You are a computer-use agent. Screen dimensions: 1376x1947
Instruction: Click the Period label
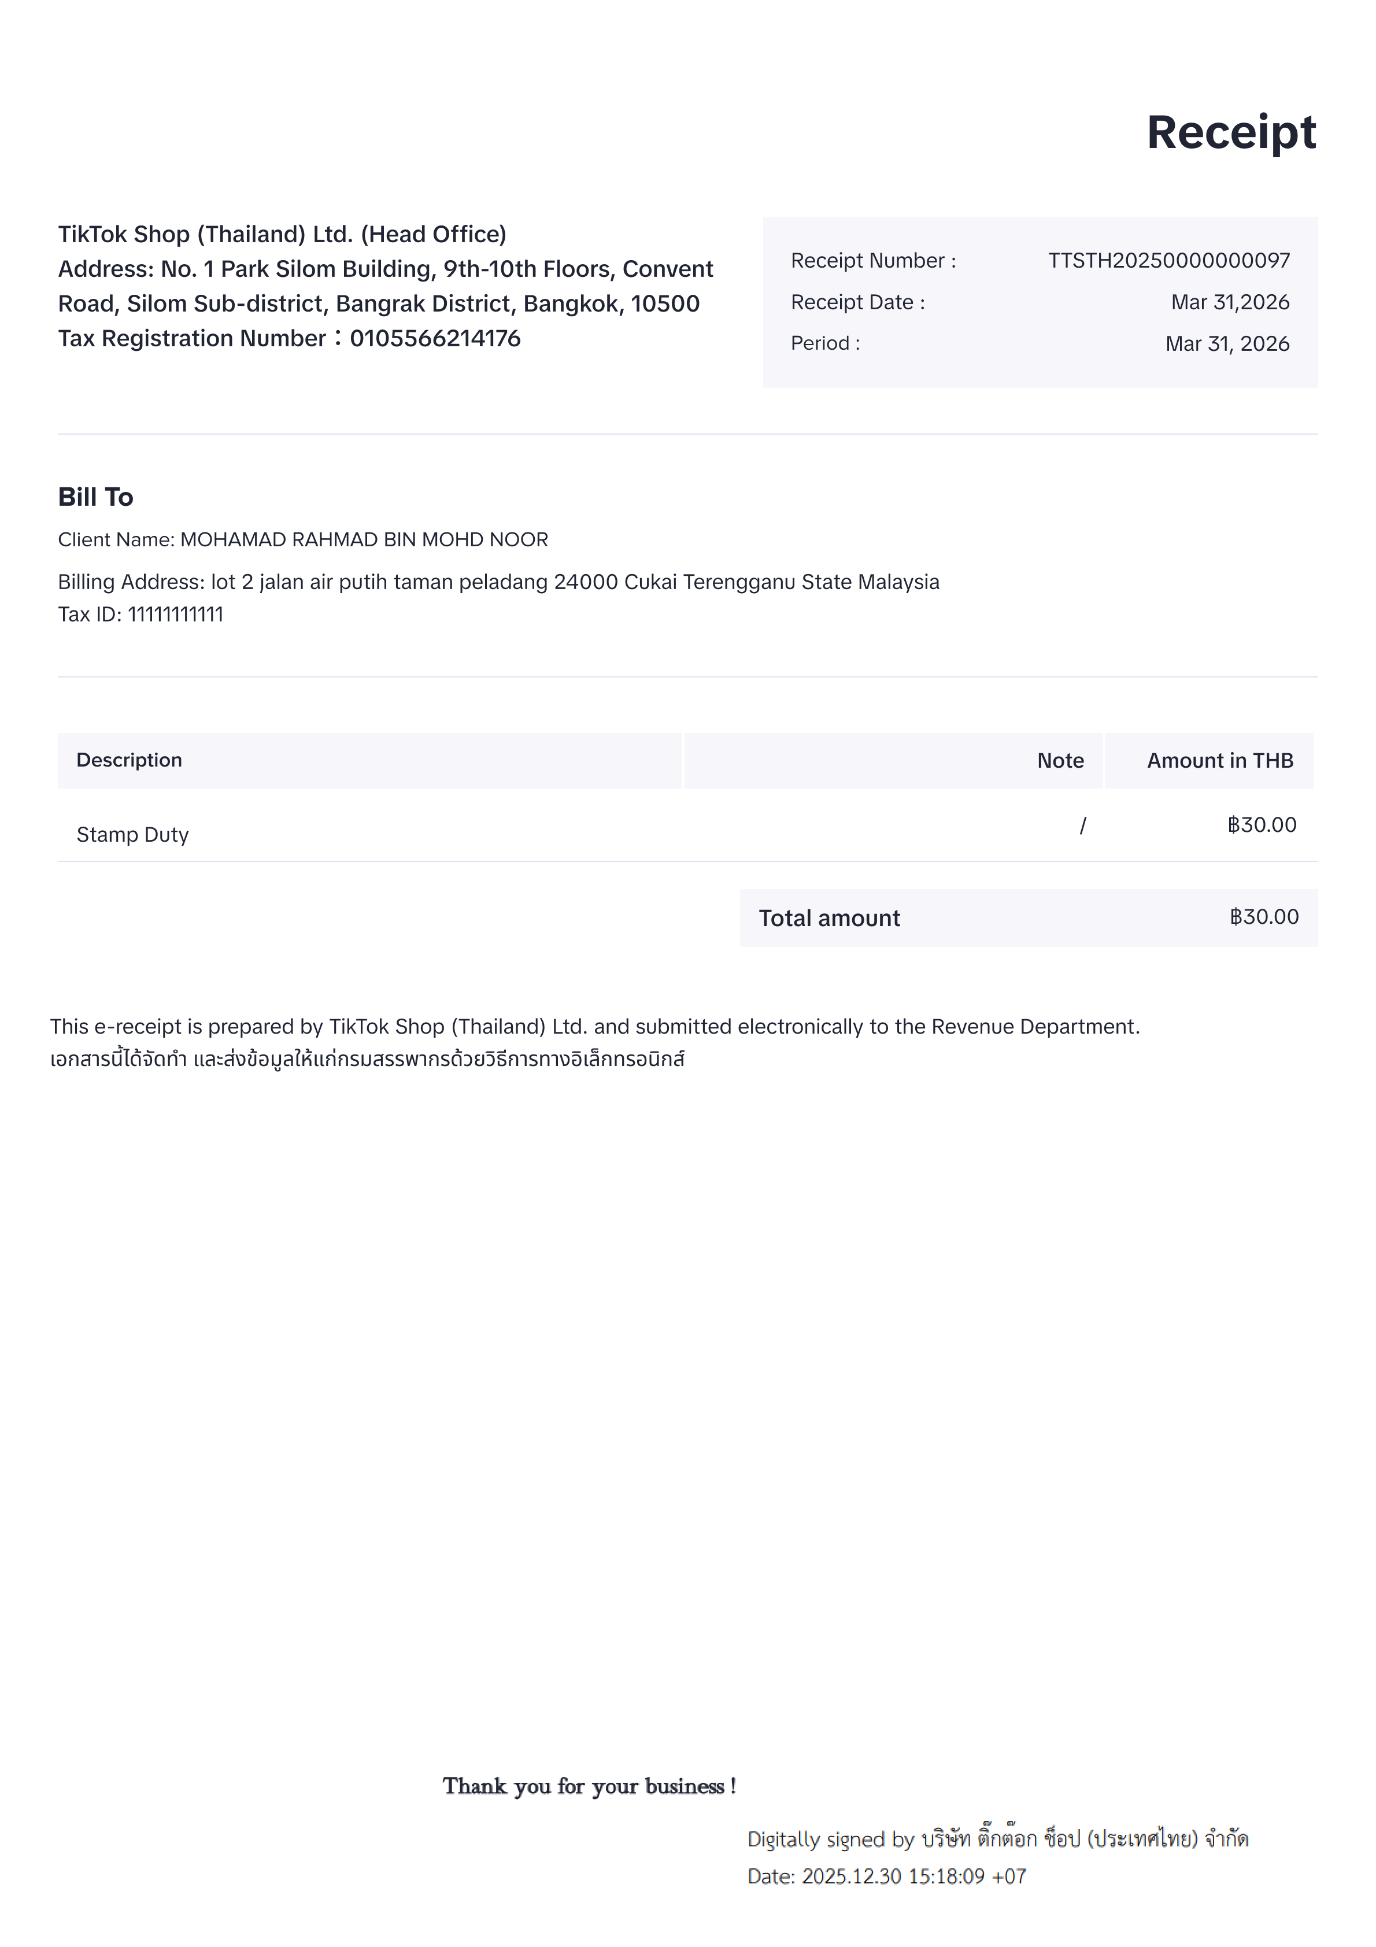click(x=824, y=343)
